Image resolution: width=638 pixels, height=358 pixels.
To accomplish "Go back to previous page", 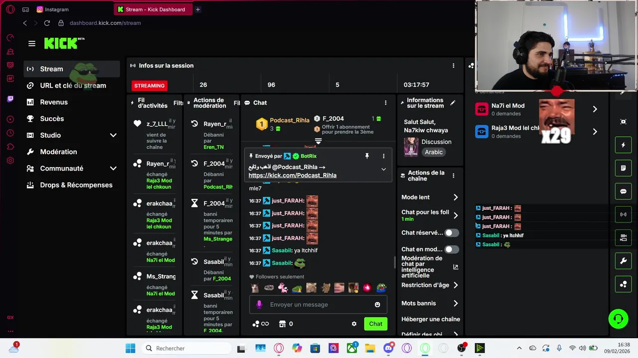I will [25, 23].
